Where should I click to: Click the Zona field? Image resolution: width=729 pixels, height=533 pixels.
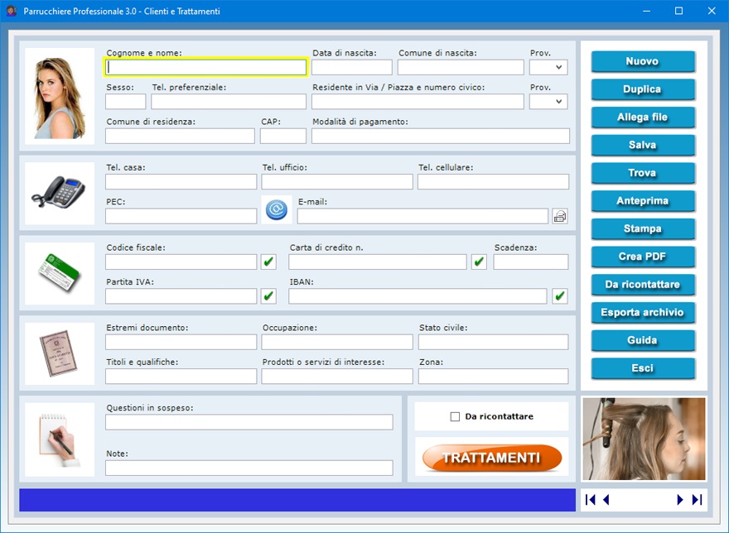point(493,377)
